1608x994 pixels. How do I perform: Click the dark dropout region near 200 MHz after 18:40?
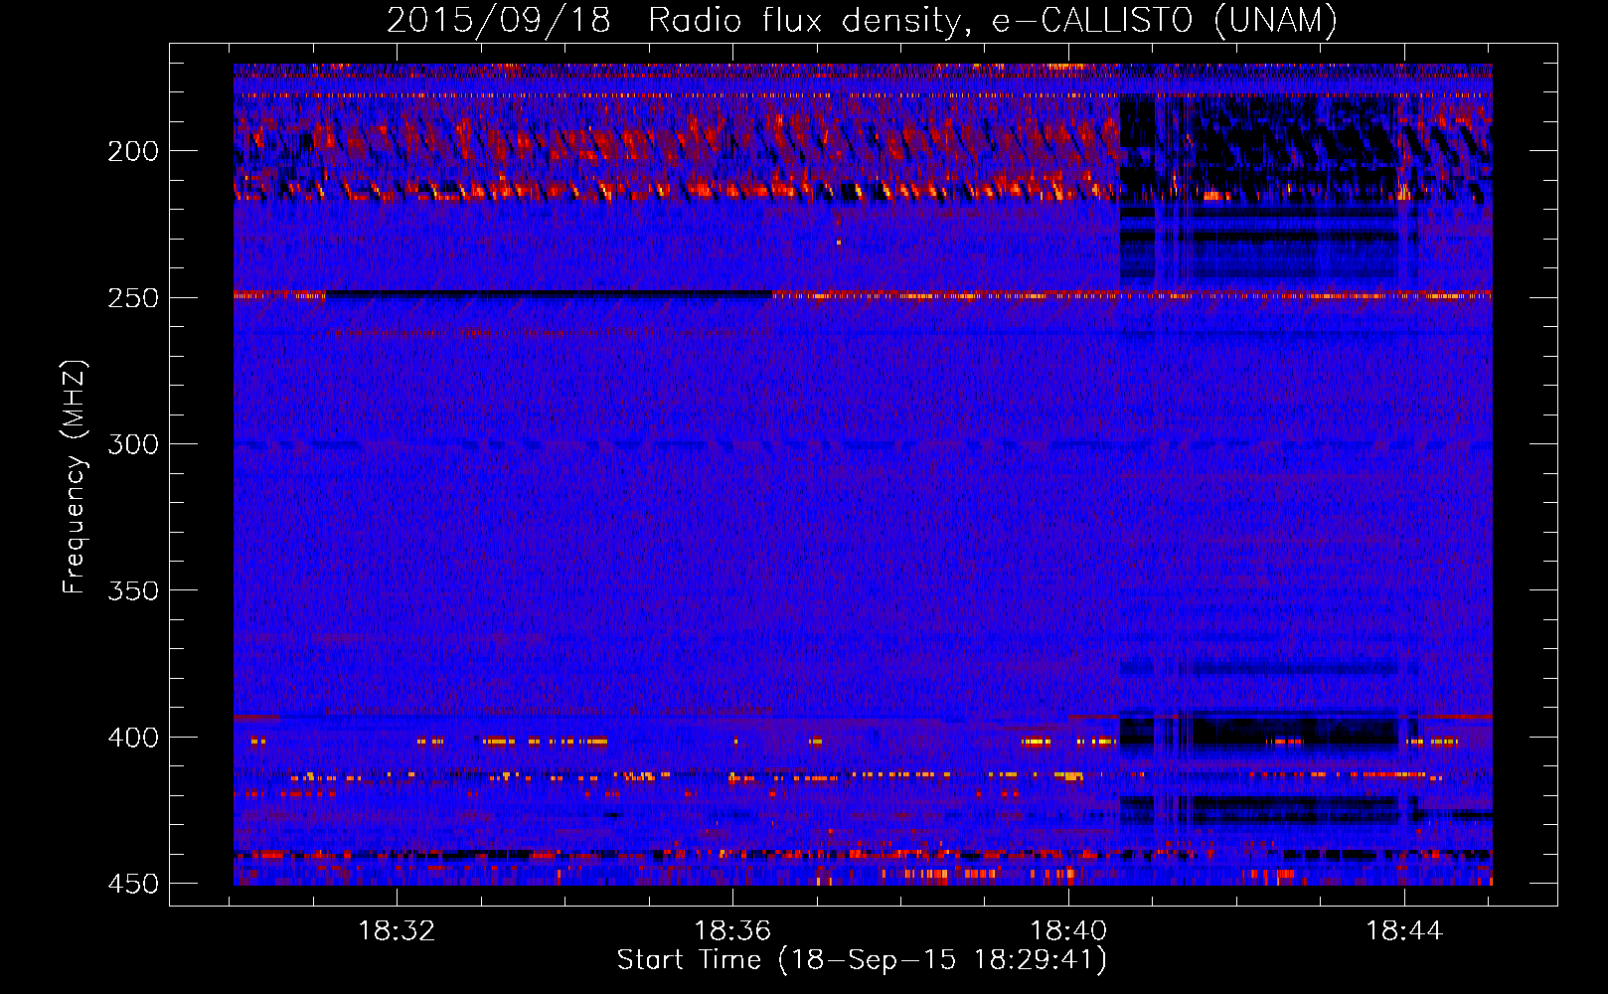(1262, 149)
